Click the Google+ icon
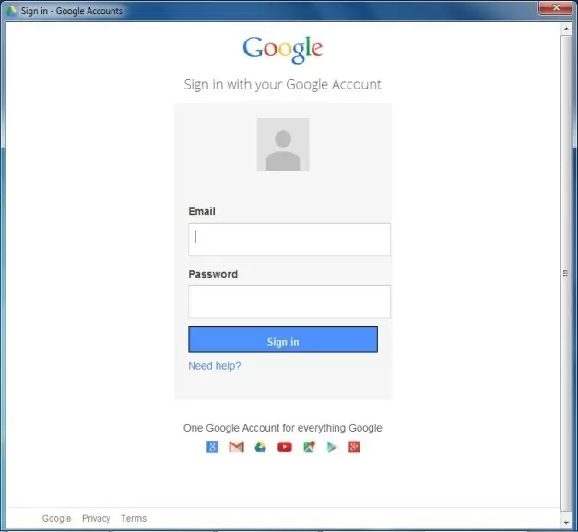Image resolution: width=578 pixels, height=532 pixels. pyautogui.click(x=354, y=447)
